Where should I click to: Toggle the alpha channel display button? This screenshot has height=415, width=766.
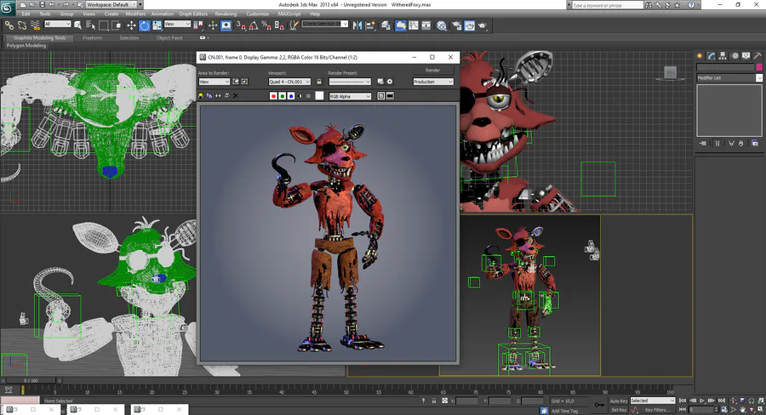click(x=300, y=96)
